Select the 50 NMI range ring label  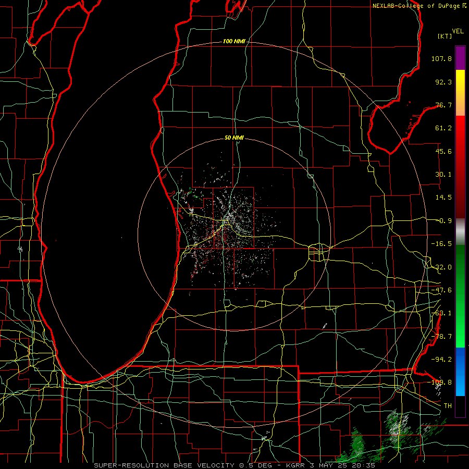point(234,138)
